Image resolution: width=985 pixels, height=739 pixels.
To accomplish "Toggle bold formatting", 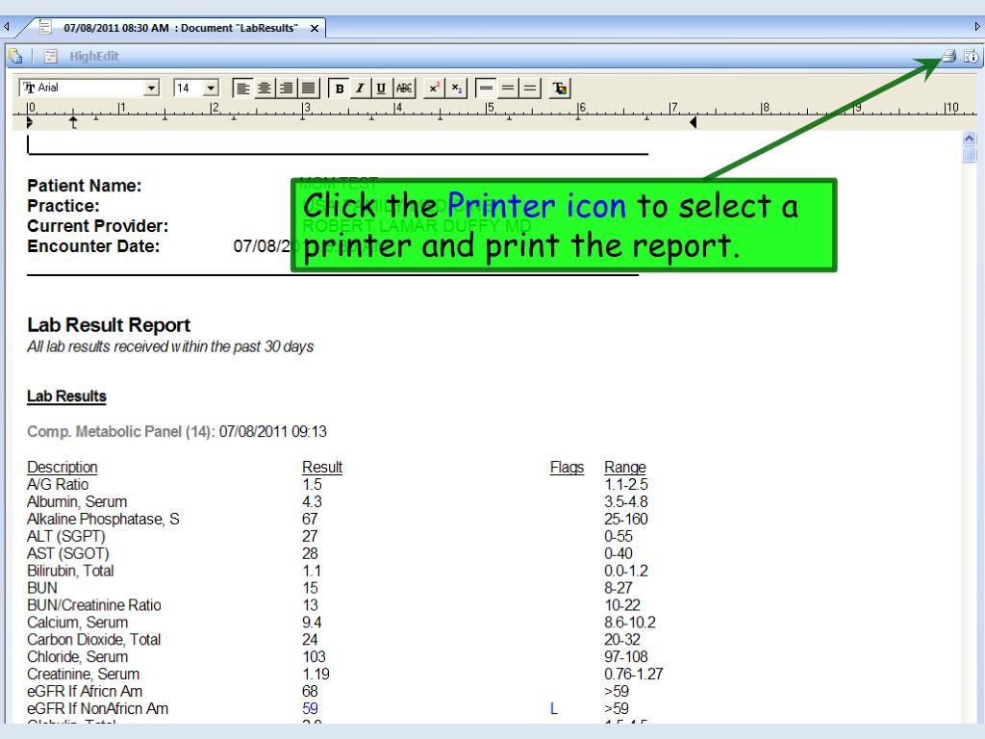I will coord(340,88).
